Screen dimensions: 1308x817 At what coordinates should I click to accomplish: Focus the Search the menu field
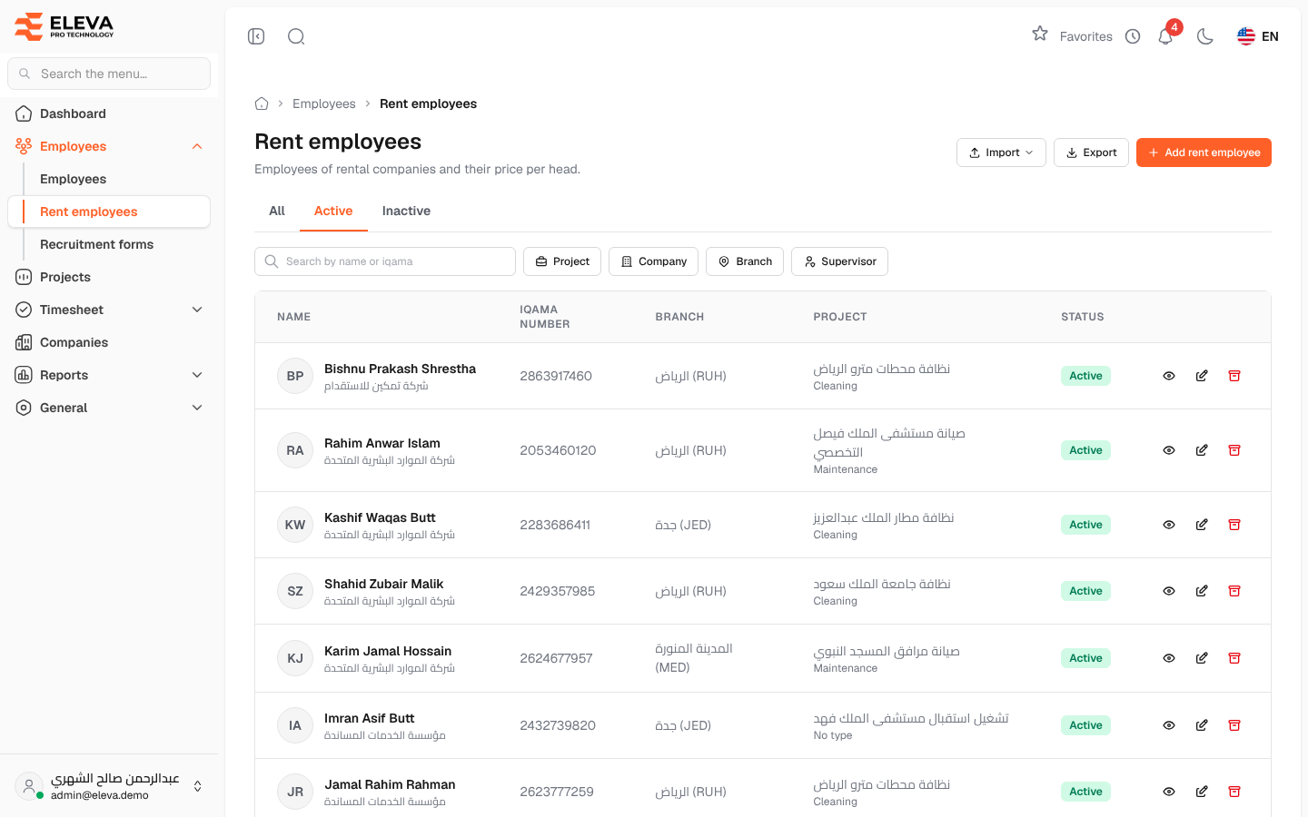click(x=109, y=74)
